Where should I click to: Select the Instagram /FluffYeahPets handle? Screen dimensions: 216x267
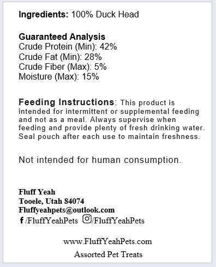(118, 221)
